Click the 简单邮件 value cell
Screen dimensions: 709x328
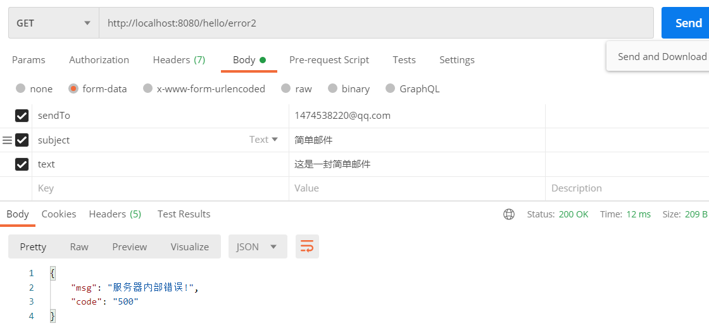pyautogui.click(x=417, y=140)
